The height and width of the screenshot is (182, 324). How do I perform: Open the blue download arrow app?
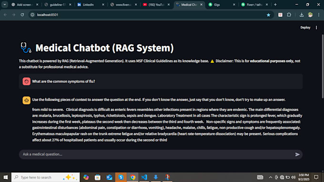pyautogui.click(x=156, y=177)
